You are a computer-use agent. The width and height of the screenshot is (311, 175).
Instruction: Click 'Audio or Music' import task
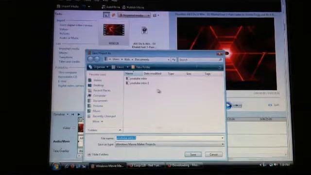point(69,38)
